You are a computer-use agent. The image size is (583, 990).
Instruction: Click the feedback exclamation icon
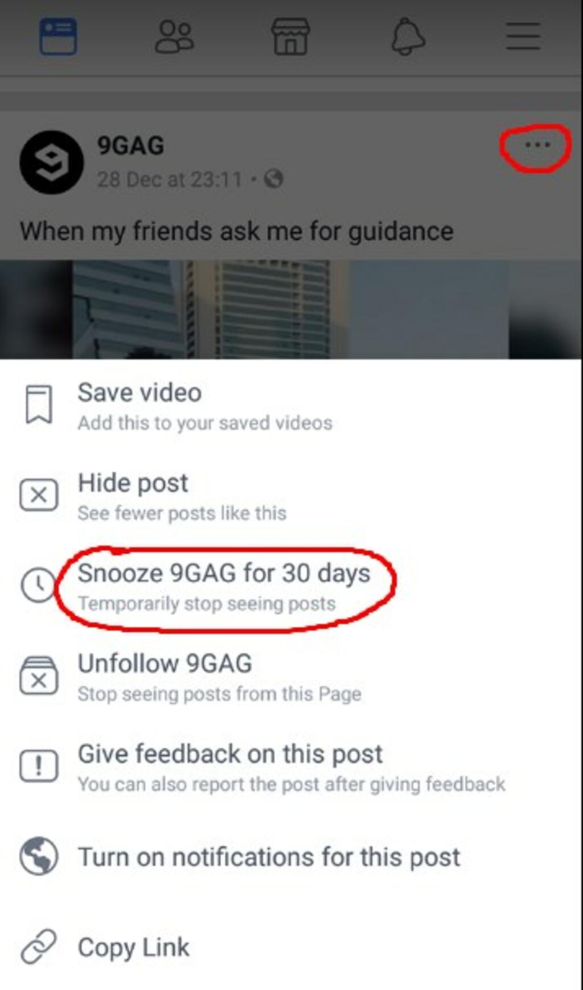[x=39, y=766]
